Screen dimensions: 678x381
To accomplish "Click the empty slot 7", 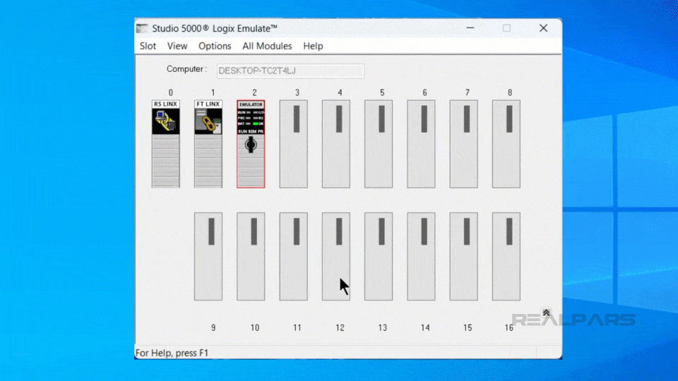I will click(x=463, y=144).
